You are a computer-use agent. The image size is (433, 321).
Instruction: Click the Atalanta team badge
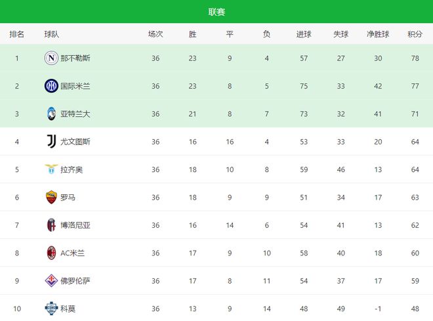(x=51, y=114)
